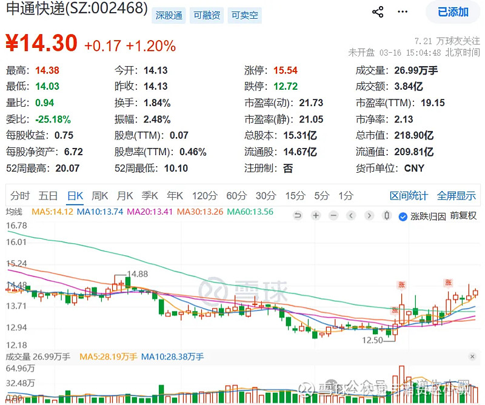Click the 可卖空 tag
The width and height of the screenshot is (485, 405).
[x=245, y=15]
